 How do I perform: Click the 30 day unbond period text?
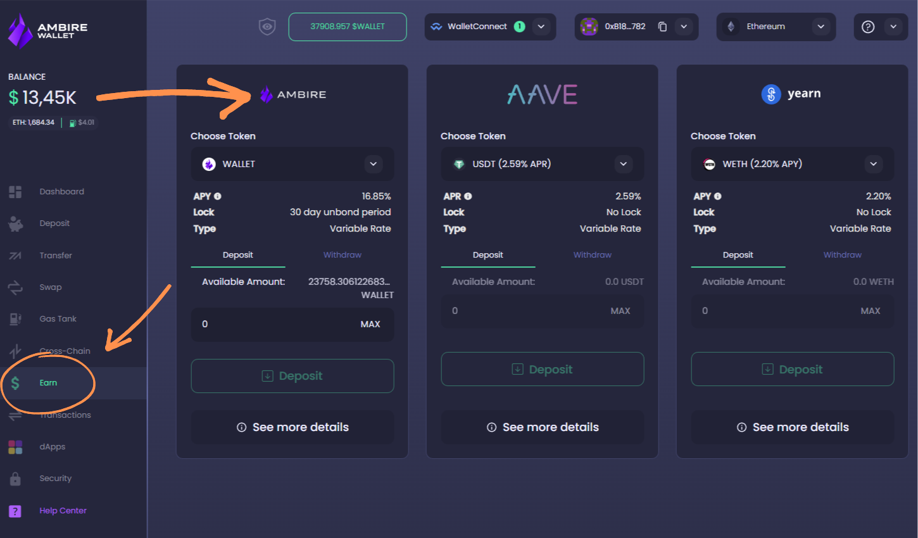pos(340,212)
